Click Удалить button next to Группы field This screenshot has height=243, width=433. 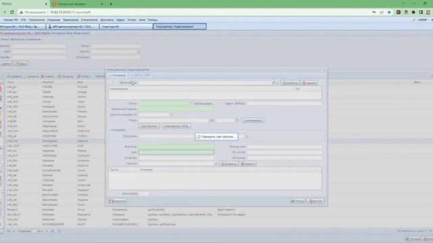click(x=248, y=163)
